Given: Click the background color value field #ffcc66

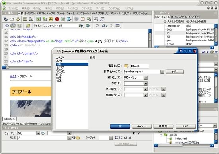Looking at the screenshot, I should coord(139,66).
